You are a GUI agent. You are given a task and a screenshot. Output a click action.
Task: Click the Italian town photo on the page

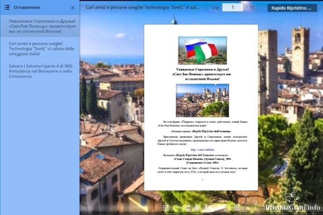pyautogui.click(x=202, y=101)
